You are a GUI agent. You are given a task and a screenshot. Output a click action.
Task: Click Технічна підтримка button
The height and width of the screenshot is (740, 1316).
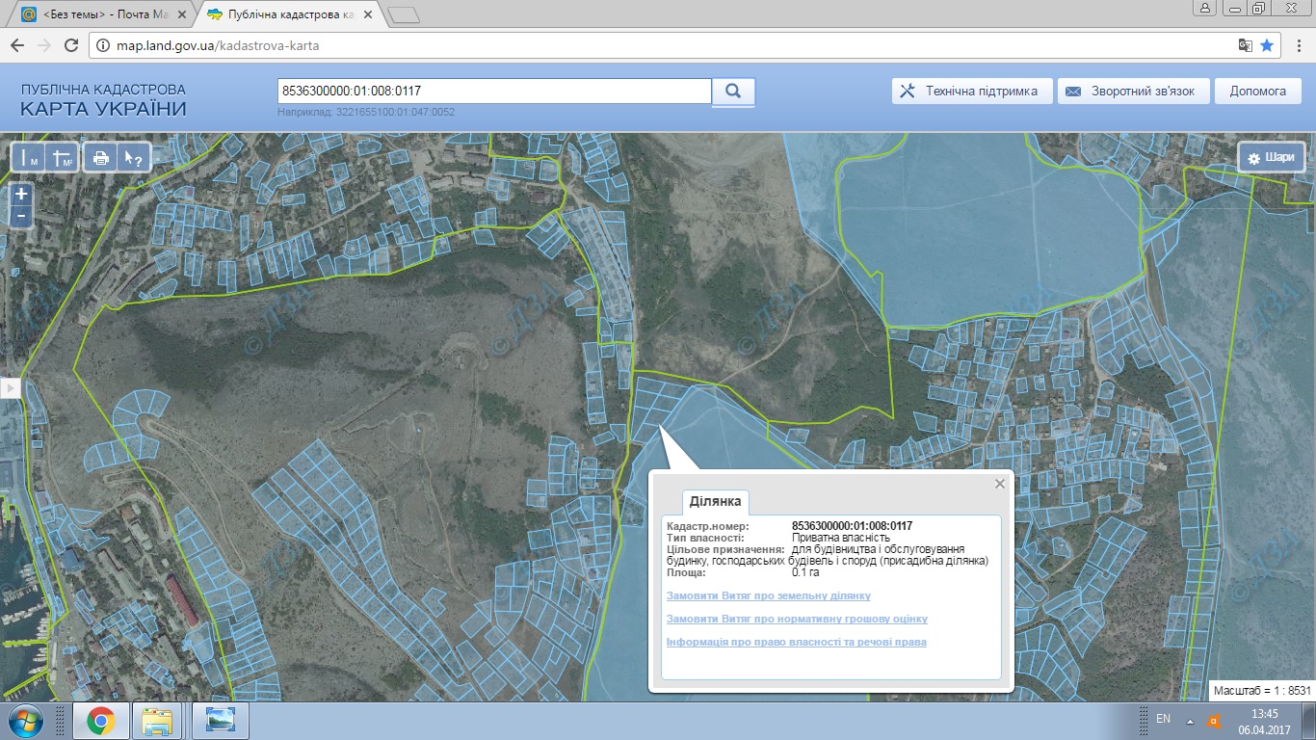(x=970, y=92)
